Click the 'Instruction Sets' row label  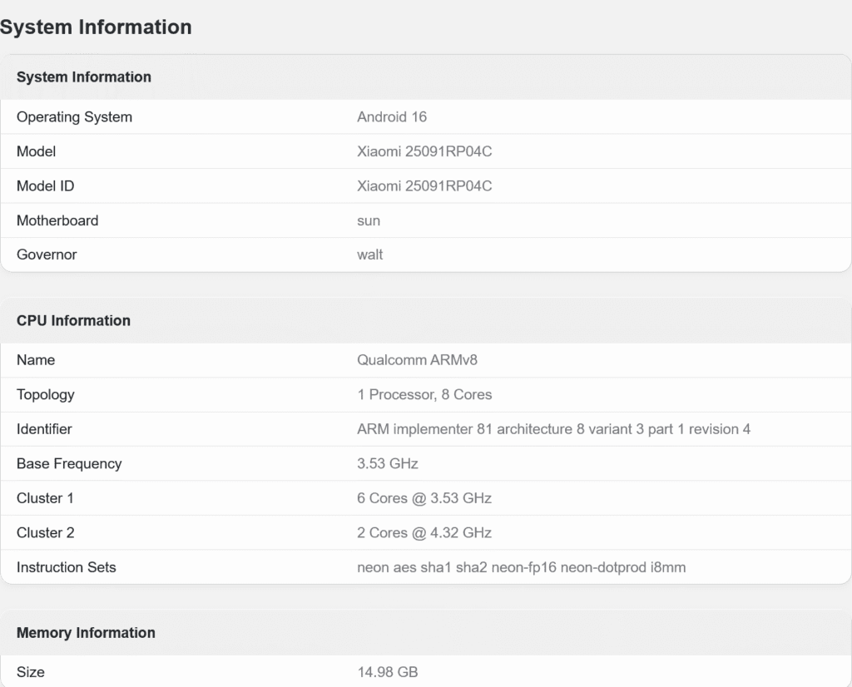(67, 567)
